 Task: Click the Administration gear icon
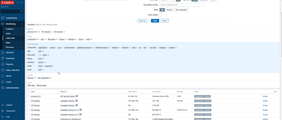pyautogui.click(x=2, y=88)
